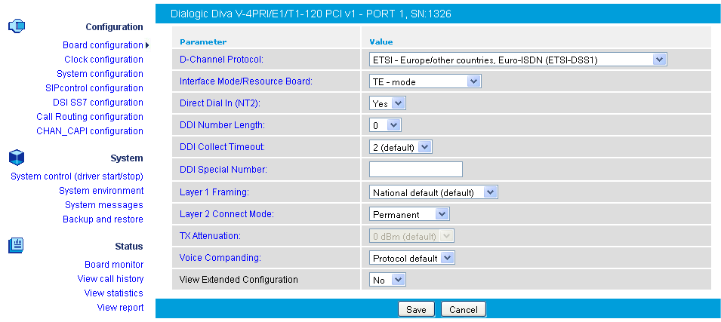
Task: Go to SIPcontrol configuration
Action: click(x=94, y=88)
